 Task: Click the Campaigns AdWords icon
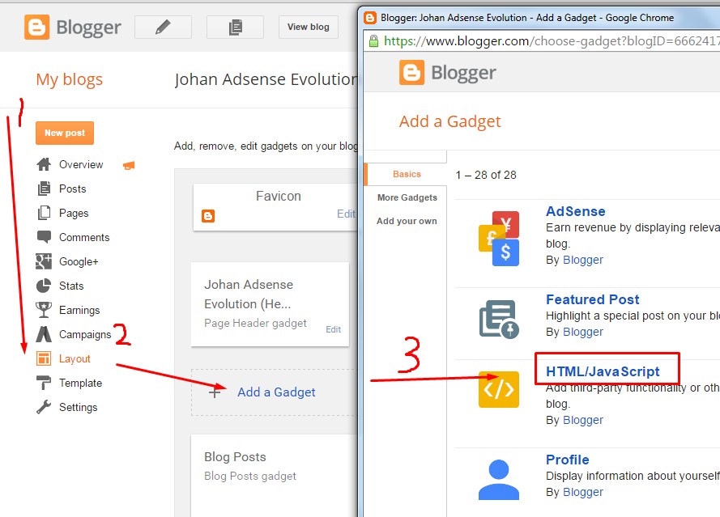(x=44, y=334)
